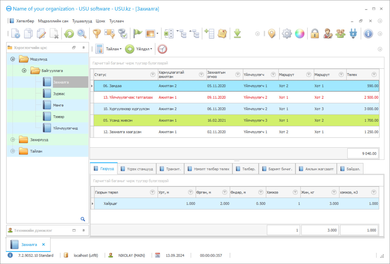Open the magnifier search icon in toolbar

[x=82, y=34]
